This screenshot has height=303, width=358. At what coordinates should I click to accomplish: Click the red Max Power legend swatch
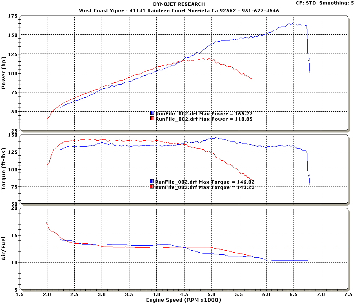152,118
